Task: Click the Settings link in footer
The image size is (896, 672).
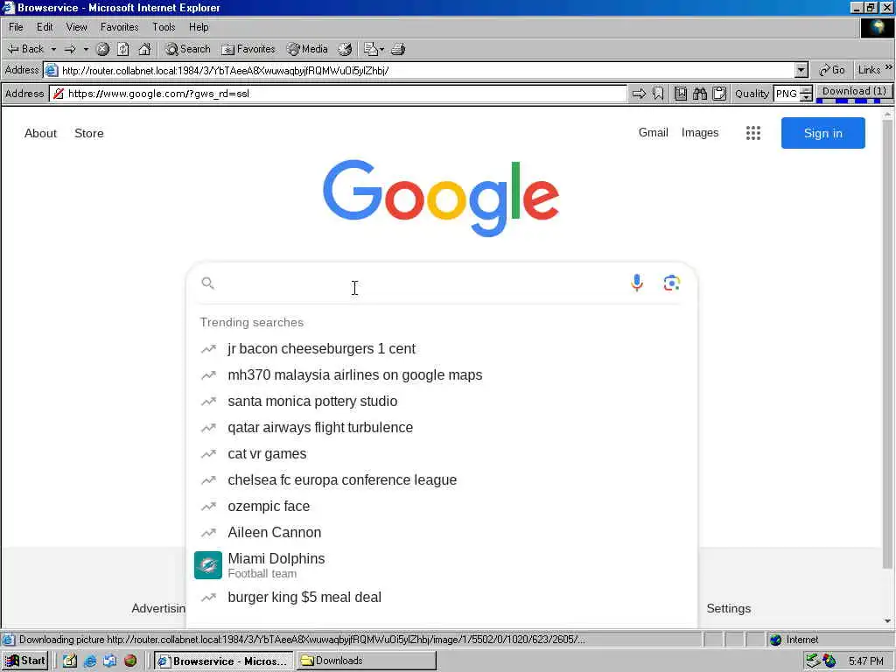Action: 729,609
